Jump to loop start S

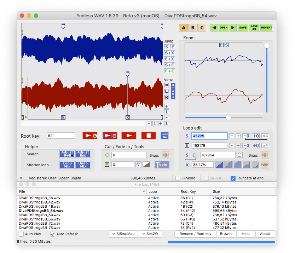pos(167,47)
